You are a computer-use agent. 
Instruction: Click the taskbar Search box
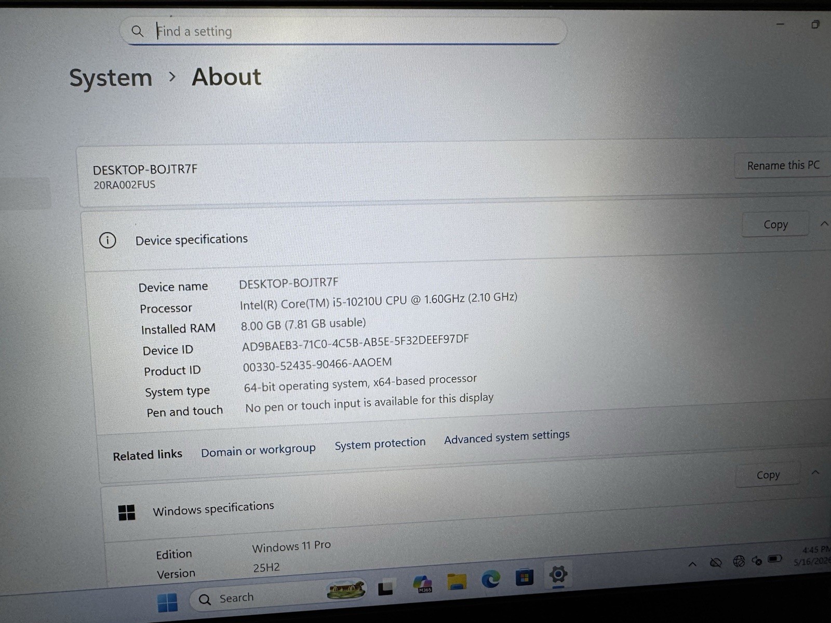tap(278, 594)
